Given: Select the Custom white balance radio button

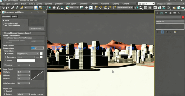Looking at the screenshot, I should (6, 61).
